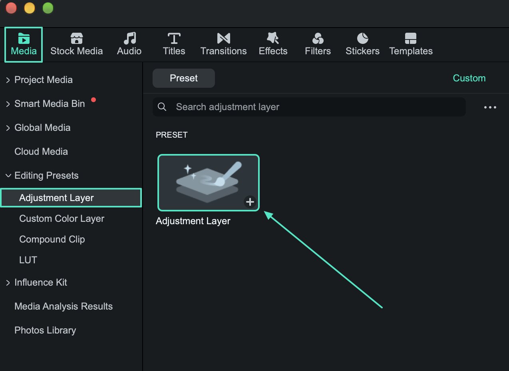
Task: Click the Project Media label
Action: pos(44,80)
